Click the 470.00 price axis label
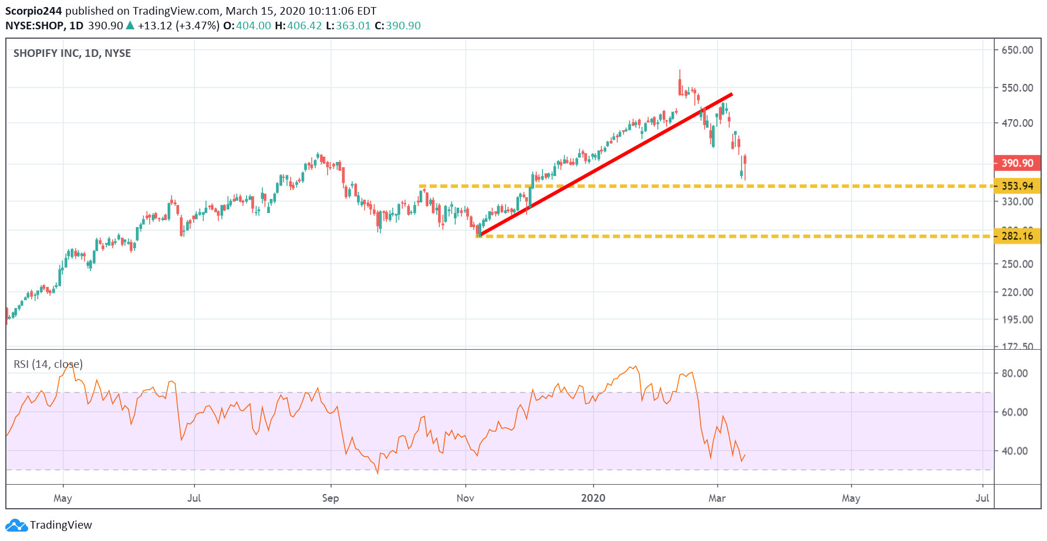The image size is (1047, 541). pyautogui.click(x=1018, y=123)
